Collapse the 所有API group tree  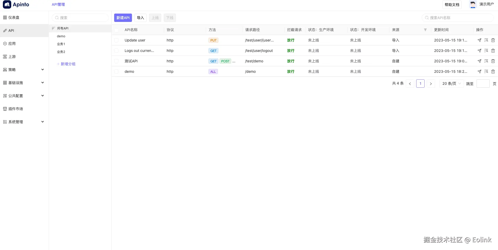pos(54,28)
